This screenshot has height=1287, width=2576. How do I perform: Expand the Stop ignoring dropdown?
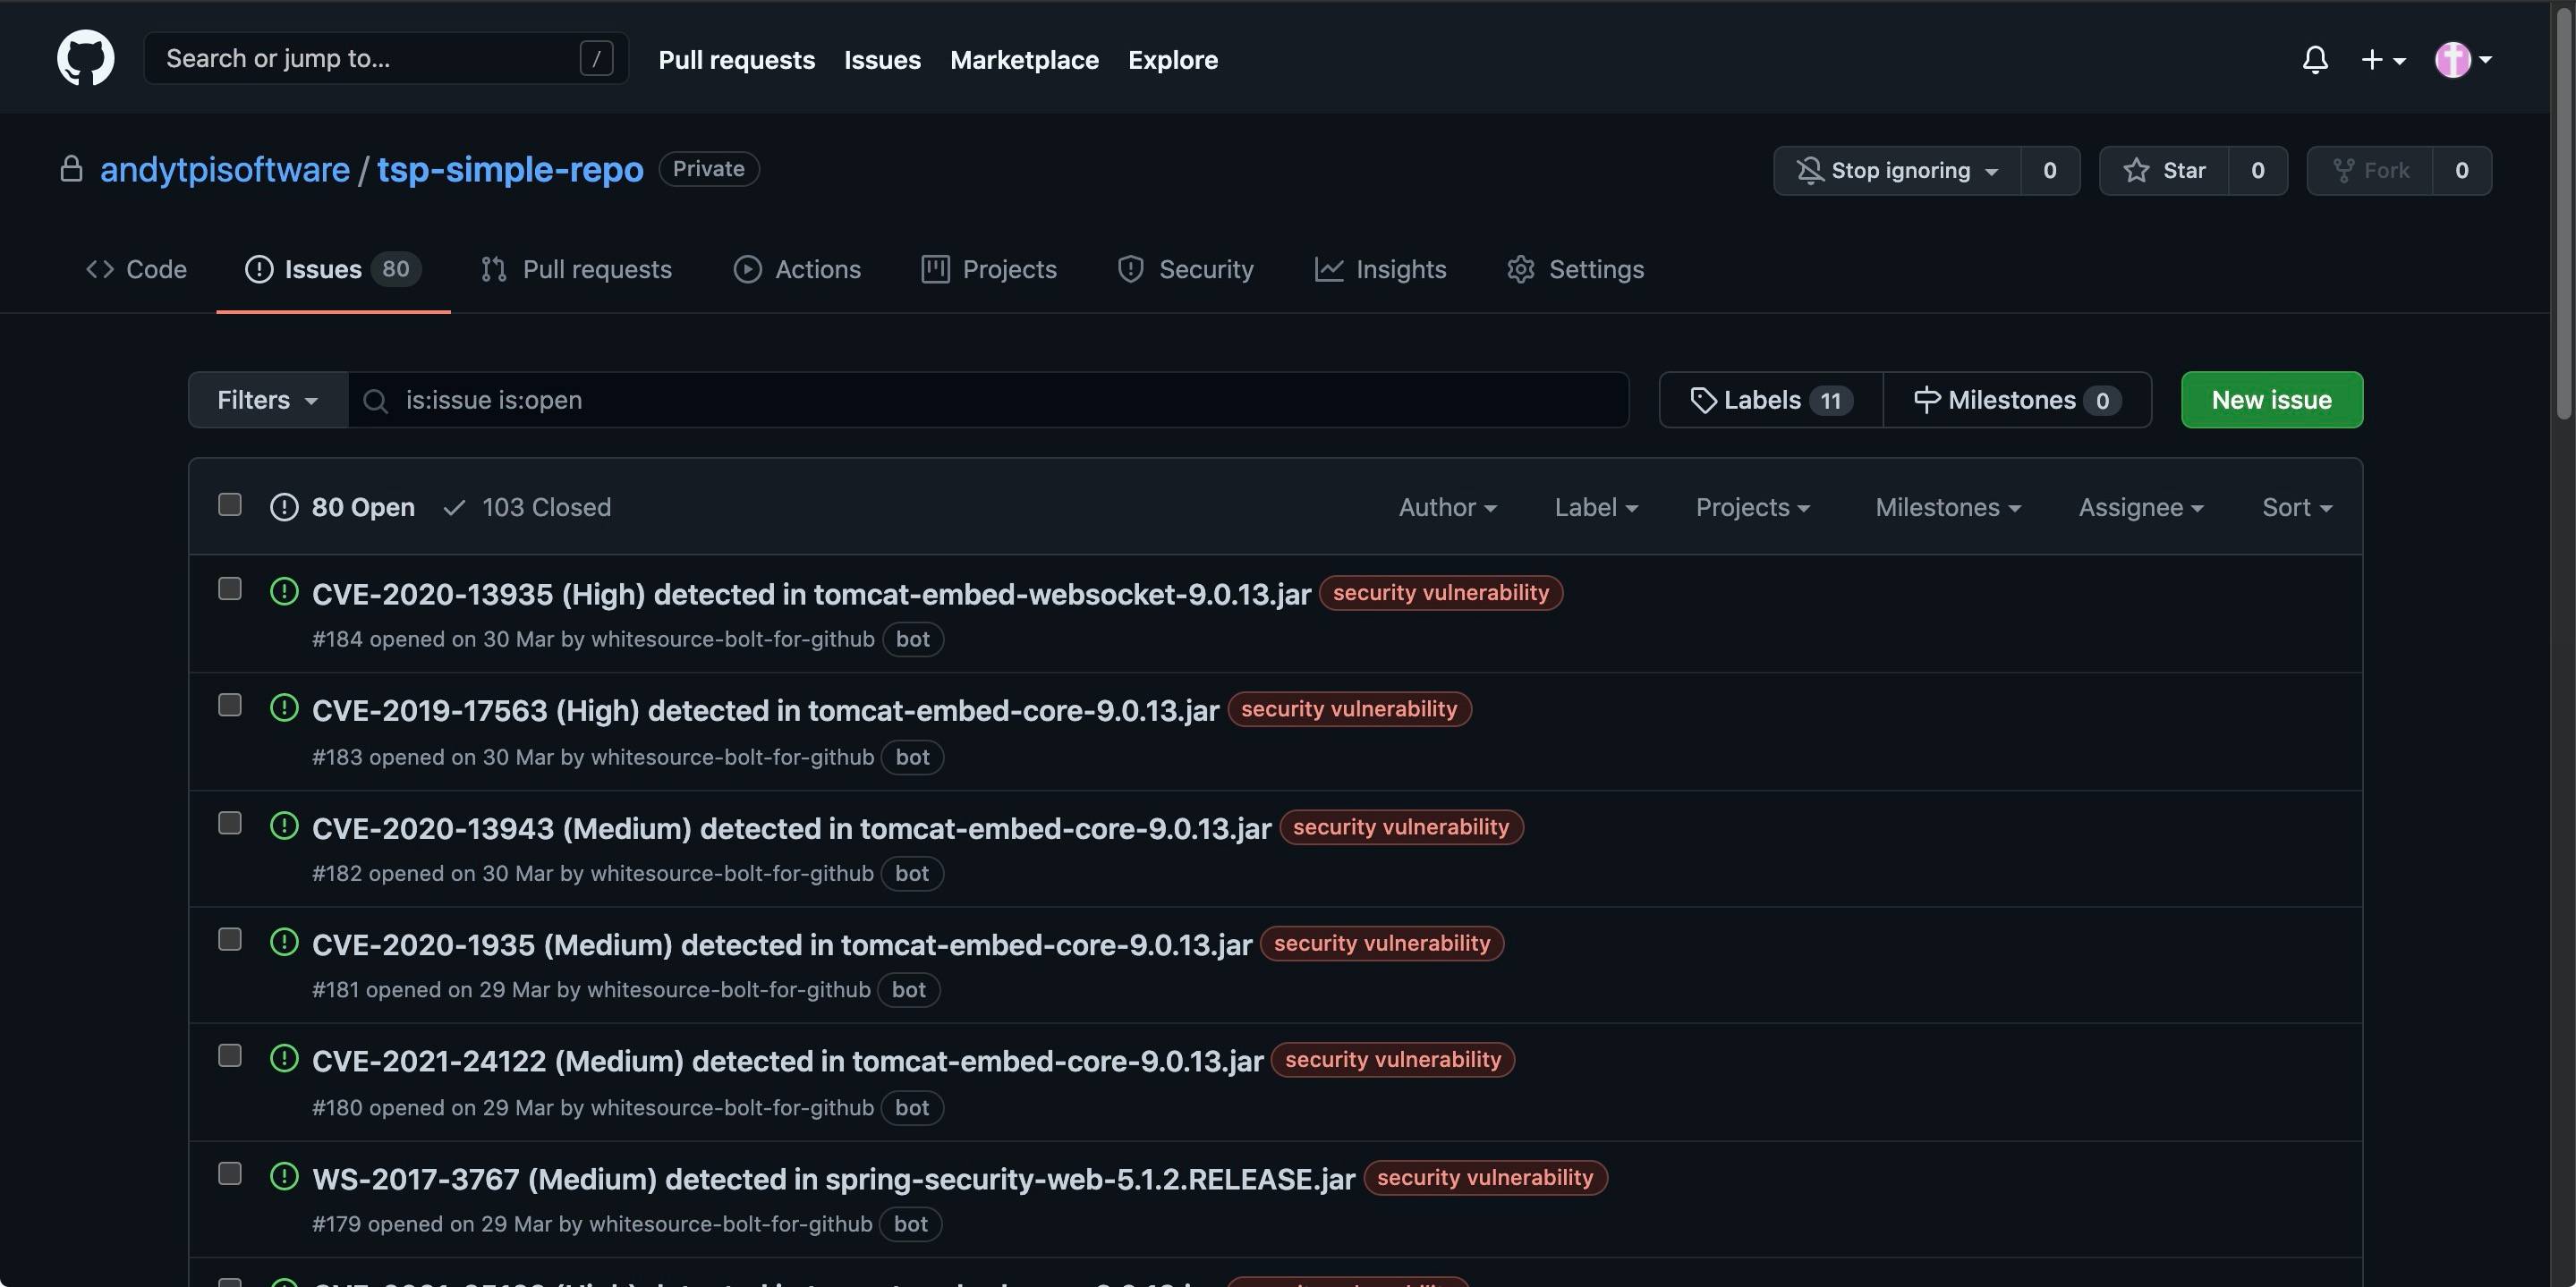click(1897, 170)
